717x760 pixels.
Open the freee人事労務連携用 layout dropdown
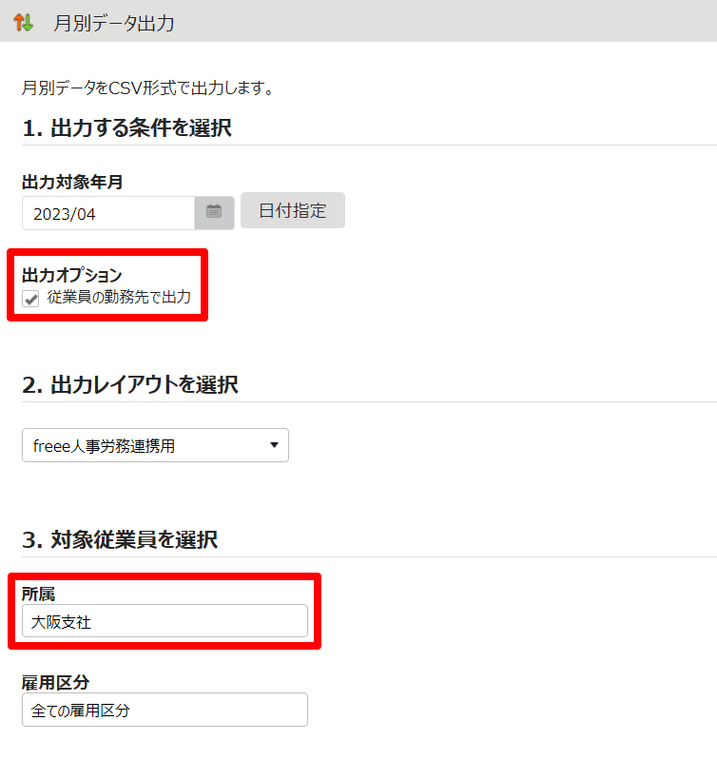[155, 445]
